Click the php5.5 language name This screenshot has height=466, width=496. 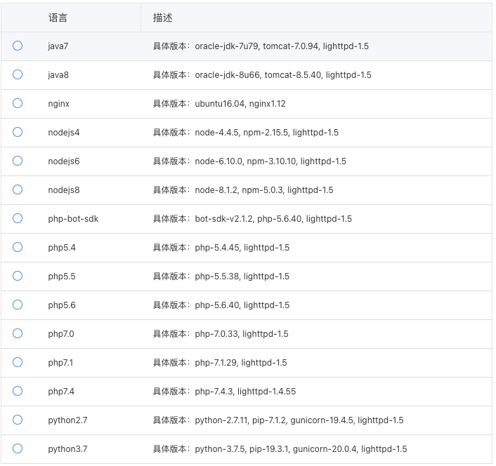coord(62,276)
